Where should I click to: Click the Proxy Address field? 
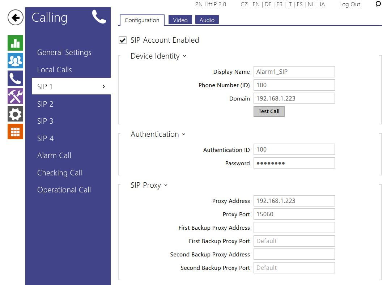pos(294,201)
